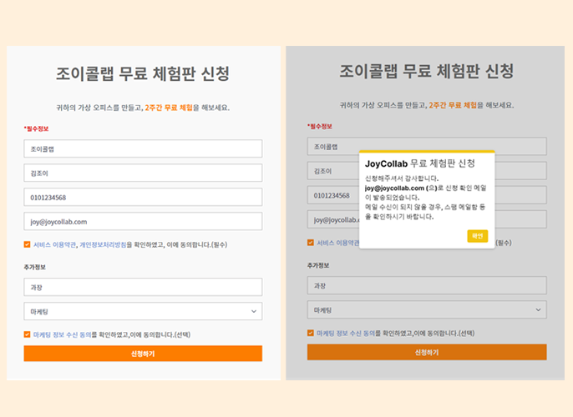Image resolution: width=573 pixels, height=417 pixels.
Task: Click 신청하기 button in right form
Action: pos(427,352)
